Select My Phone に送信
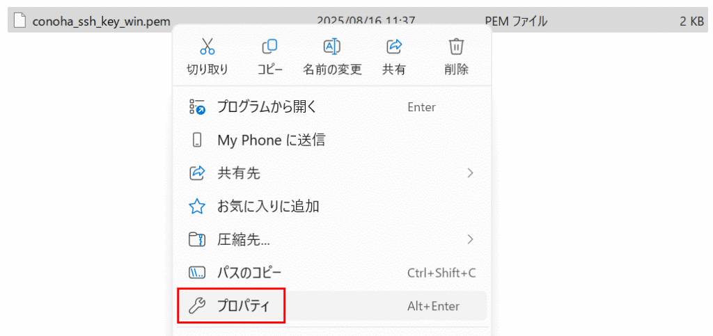 click(331, 140)
